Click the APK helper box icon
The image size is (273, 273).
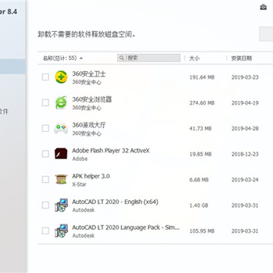click(x=61, y=179)
